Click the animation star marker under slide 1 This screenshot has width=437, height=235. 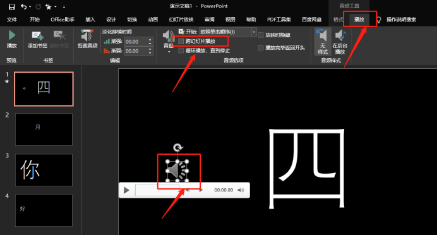(x=7, y=81)
